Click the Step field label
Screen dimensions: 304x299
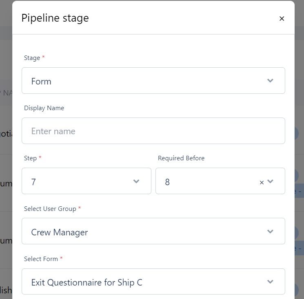click(x=30, y=158)
